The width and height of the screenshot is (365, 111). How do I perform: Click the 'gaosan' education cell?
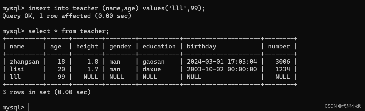[153, 62]
